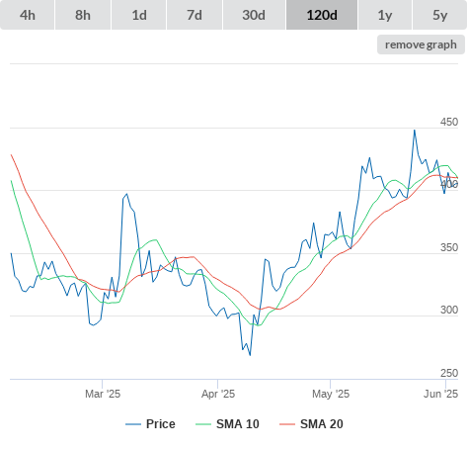Hide the SMA 10 line via legend

click(x=227, y=424)
